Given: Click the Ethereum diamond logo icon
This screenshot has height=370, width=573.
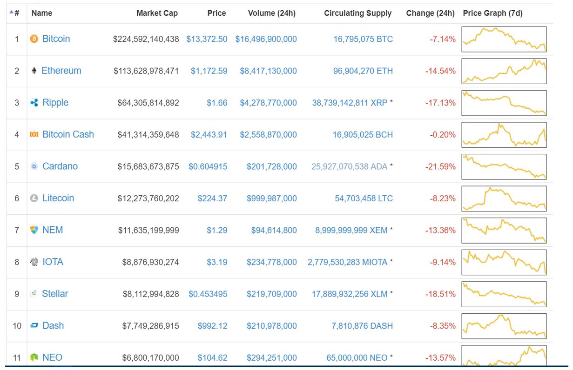Looking at the screenshot, I should tap(34, 71).
